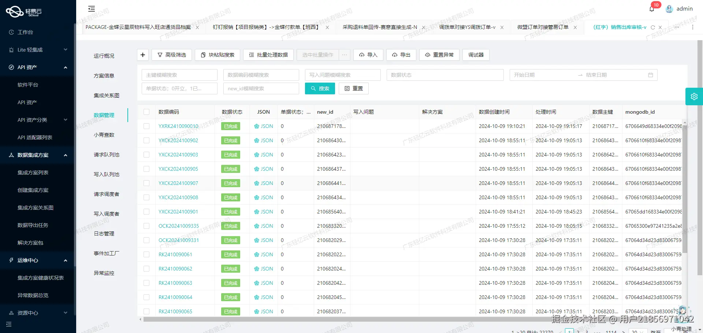The image size is (703, 333).
Task: Select all rows with header checkbox
Action: coord(146,112)
